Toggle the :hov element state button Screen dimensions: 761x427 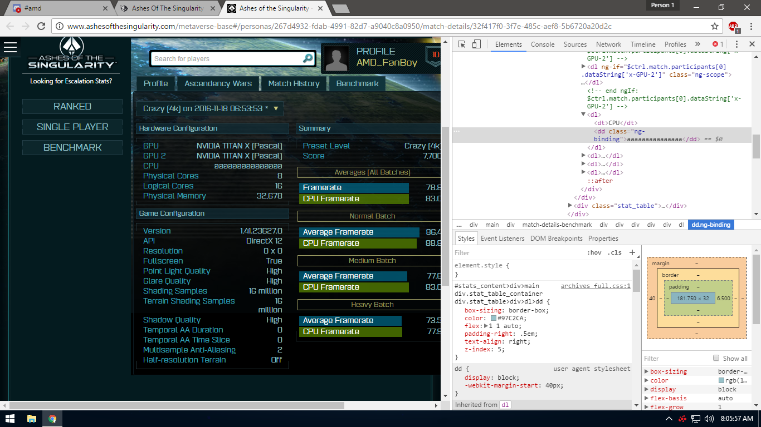595,252
